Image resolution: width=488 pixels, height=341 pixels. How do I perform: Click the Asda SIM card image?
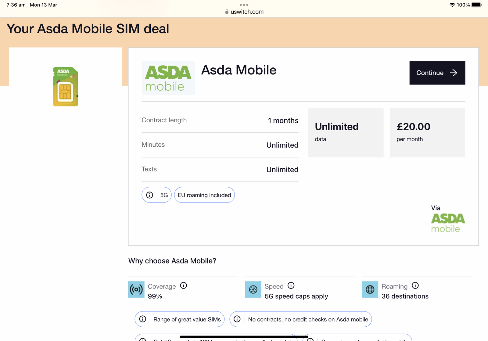click(66, 87)
